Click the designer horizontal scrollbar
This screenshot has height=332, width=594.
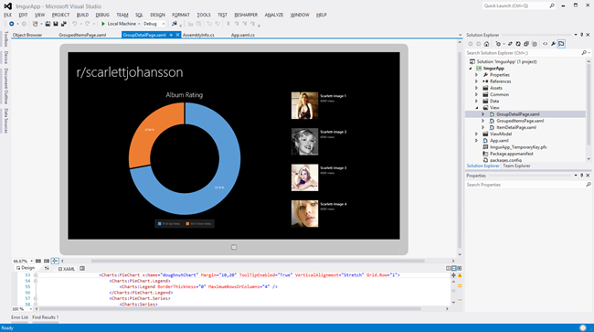(x=258, y=262)
